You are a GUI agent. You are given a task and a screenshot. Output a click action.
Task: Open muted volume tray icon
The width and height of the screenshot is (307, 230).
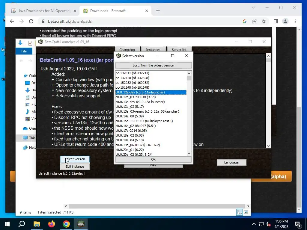268,224
